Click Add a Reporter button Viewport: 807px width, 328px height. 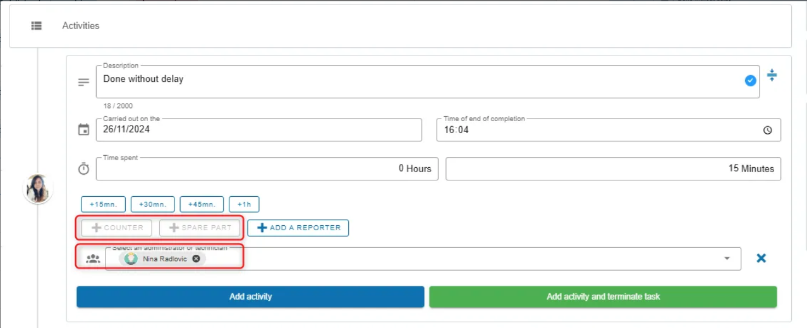298,228
